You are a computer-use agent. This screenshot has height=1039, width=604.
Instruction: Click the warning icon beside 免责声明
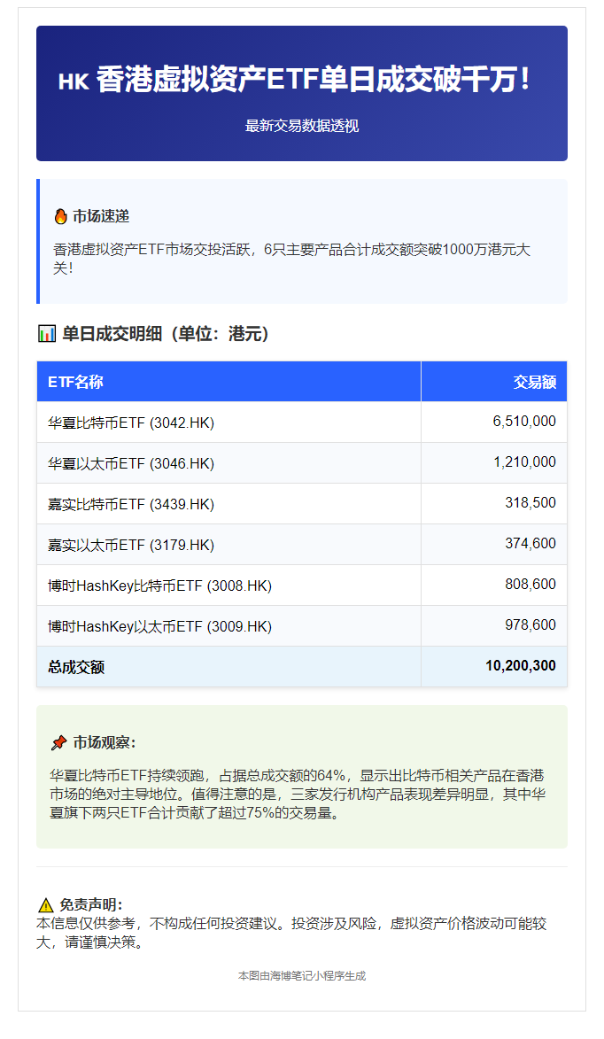[x=46, y=905]
